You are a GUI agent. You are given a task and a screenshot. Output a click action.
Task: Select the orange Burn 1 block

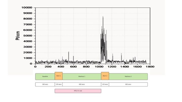(59, 76)
